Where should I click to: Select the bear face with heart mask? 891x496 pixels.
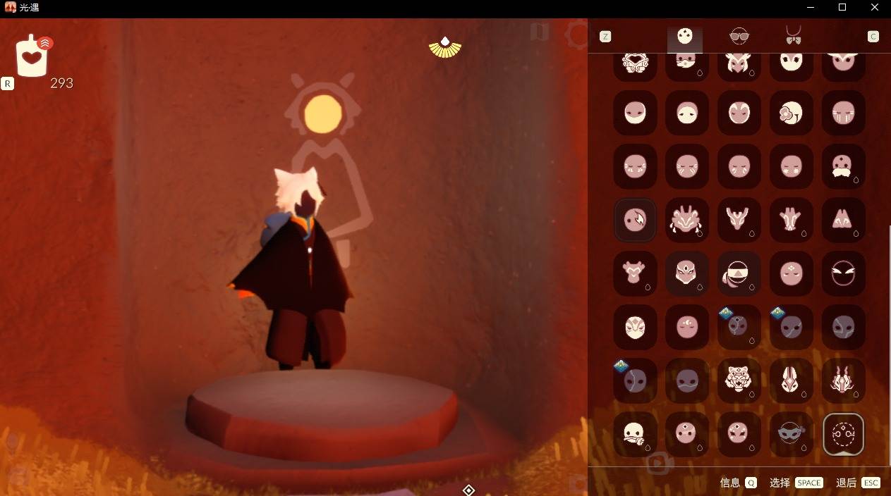coord(635,273)
